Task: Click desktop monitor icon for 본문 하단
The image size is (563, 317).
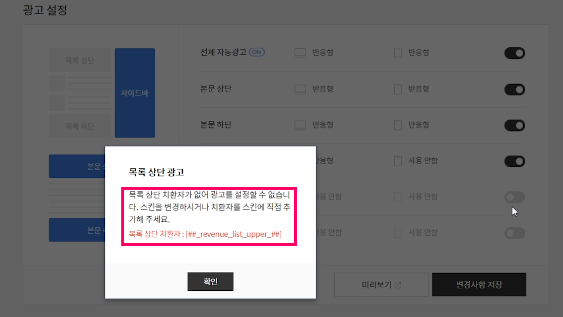Action: pos(300,125)
